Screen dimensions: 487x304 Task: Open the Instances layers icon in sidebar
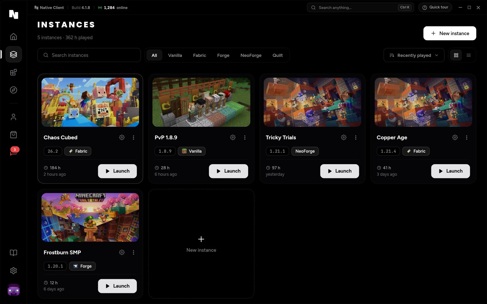[x=13, y=54]
